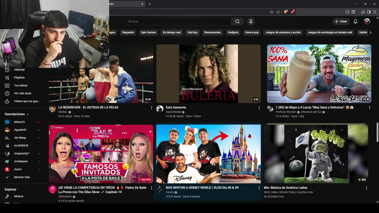The height and width of the screenshot is (213, 379).
Task: Click the share page icon in address bar
Action: tap(278, 12)
